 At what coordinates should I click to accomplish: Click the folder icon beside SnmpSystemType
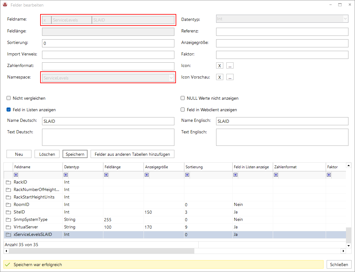click(8, 219)
